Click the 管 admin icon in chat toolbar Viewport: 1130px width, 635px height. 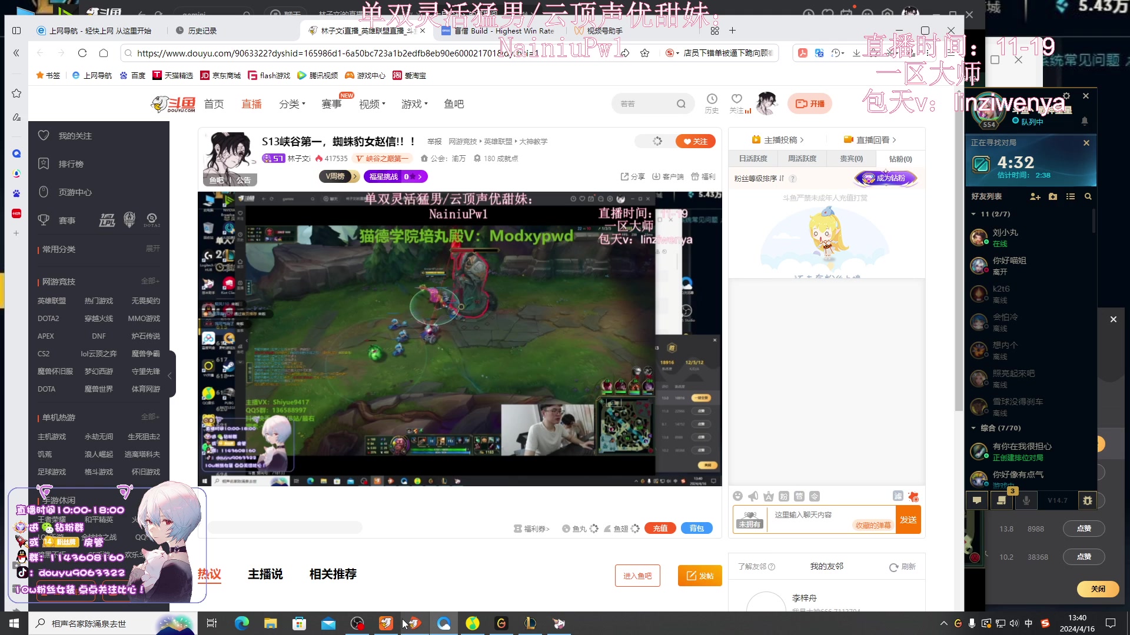[799, 496]
